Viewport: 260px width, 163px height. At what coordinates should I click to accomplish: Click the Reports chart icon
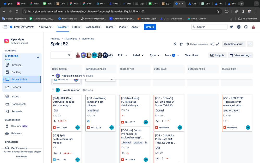pos(7,87)
